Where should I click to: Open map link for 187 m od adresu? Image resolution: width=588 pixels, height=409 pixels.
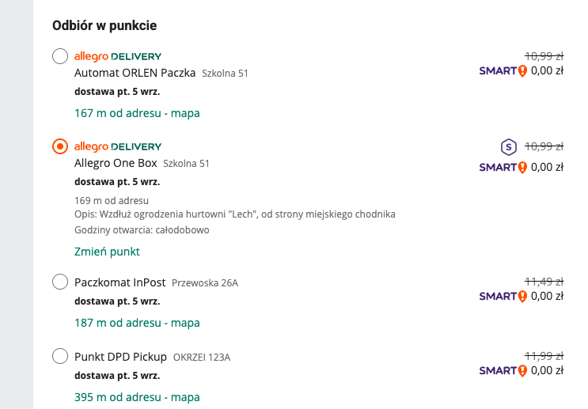[x=137, y=323]
